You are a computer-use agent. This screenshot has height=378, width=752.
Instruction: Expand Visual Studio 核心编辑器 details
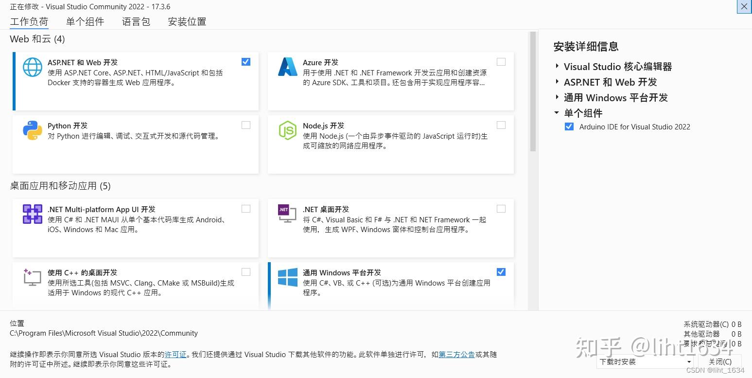pyautogui.click(x=557, y=66)
